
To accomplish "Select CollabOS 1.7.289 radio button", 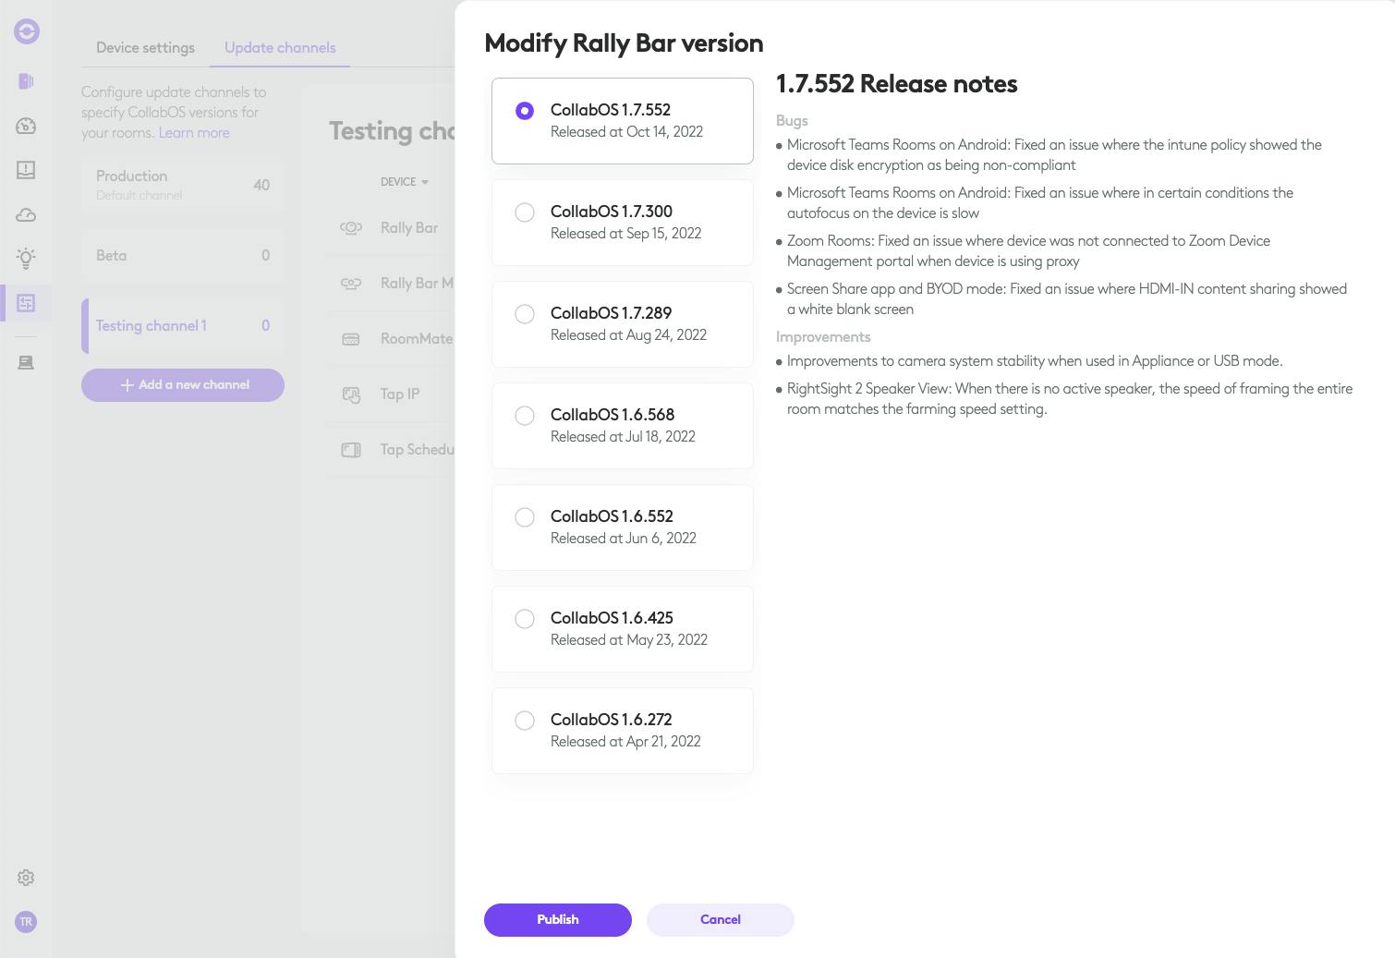I will tap(525, 314).
